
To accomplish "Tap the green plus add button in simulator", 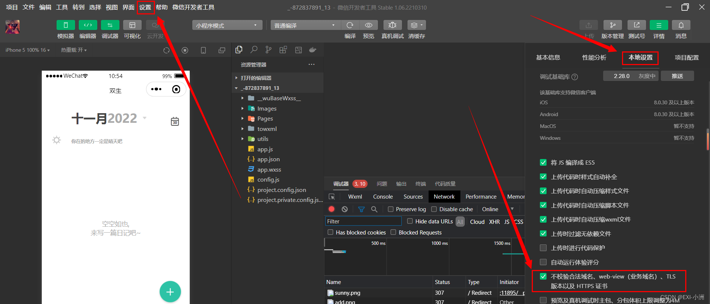I will (x=170, y=292).
